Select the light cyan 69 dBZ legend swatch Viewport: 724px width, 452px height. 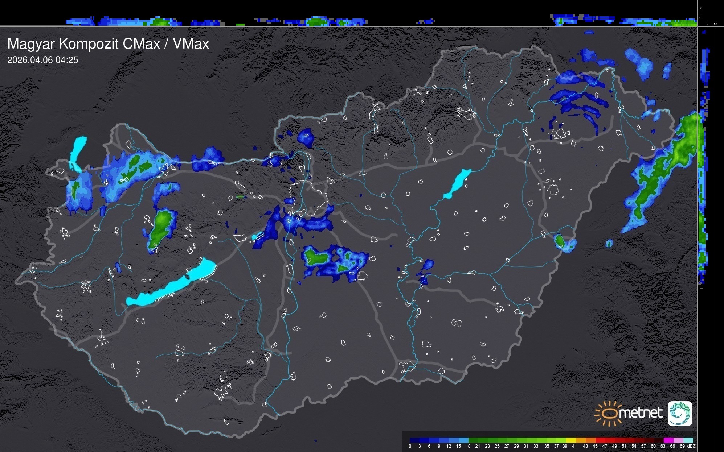pos(688,440)
